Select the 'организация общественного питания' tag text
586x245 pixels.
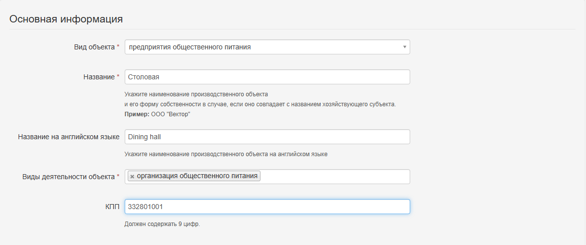[x=197, y=176]
